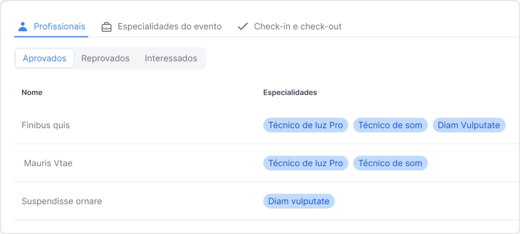
Task: Click the Profissionais person icon
Action: [x=23, y=26]
